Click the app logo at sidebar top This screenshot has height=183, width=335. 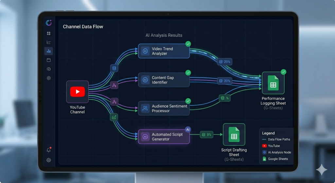pos(49,23)
